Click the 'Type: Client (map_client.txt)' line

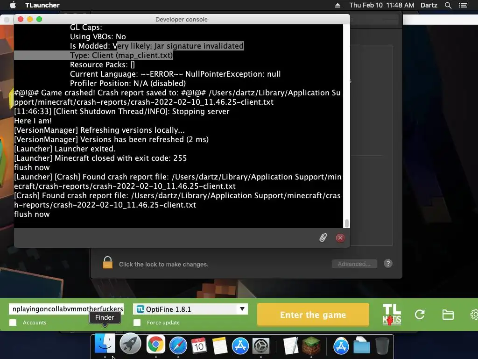(121, 55)
